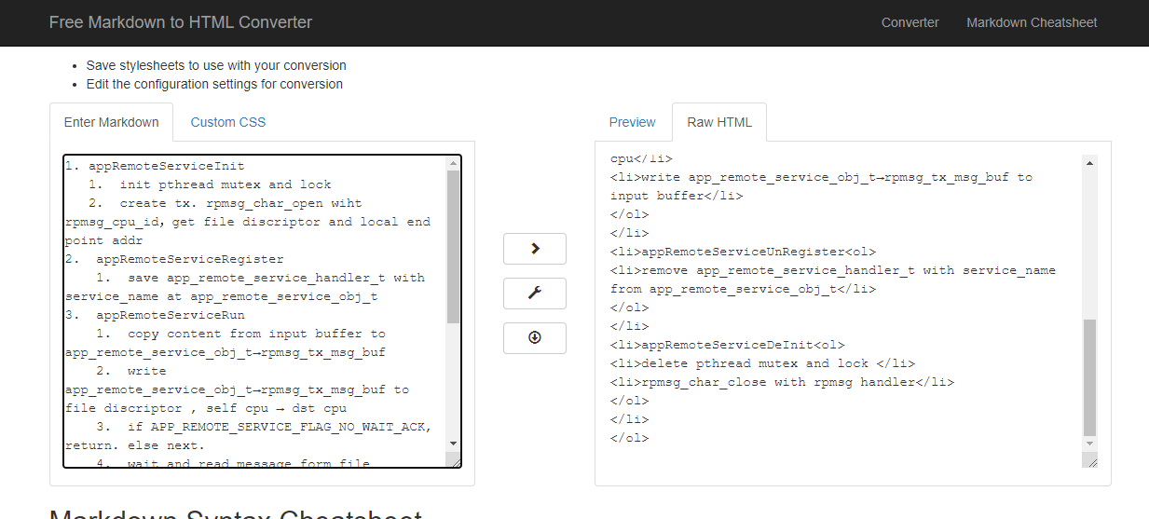
Task: Select the Raw HTML tab
Action: click(x=719, y=122)
